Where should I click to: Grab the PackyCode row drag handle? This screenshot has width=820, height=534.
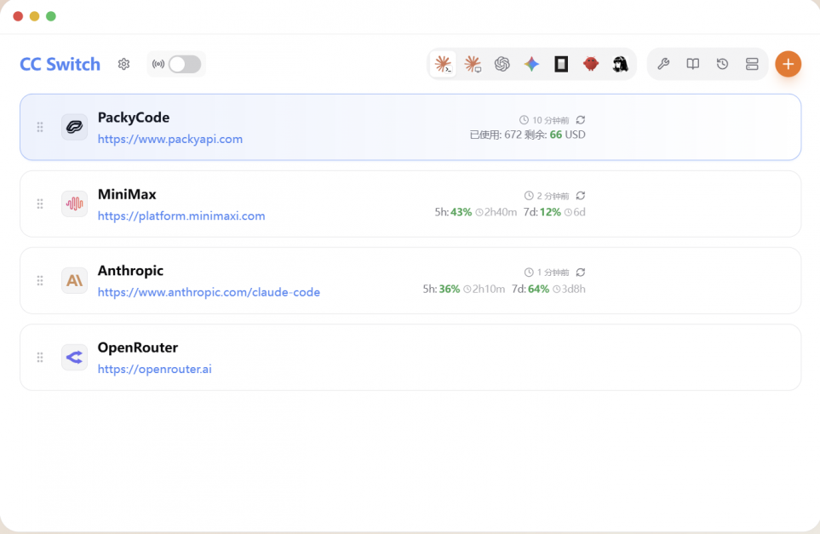[x=40, y=127]
